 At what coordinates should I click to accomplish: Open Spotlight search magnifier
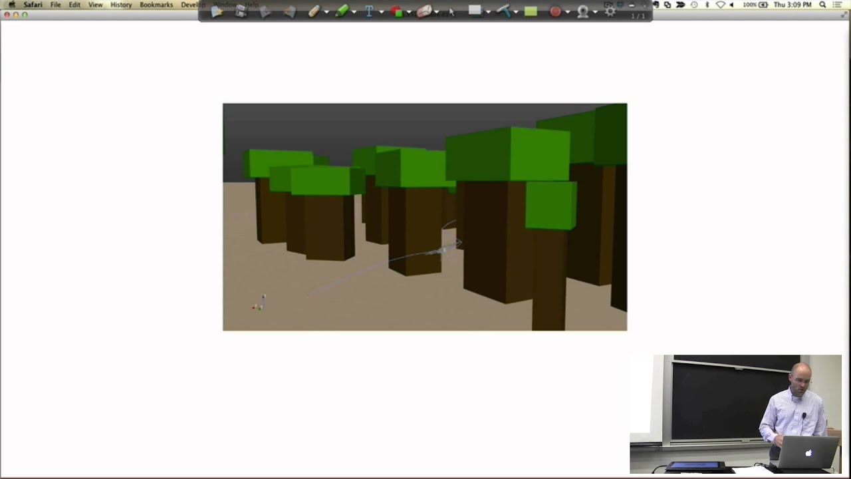(823, 5)
